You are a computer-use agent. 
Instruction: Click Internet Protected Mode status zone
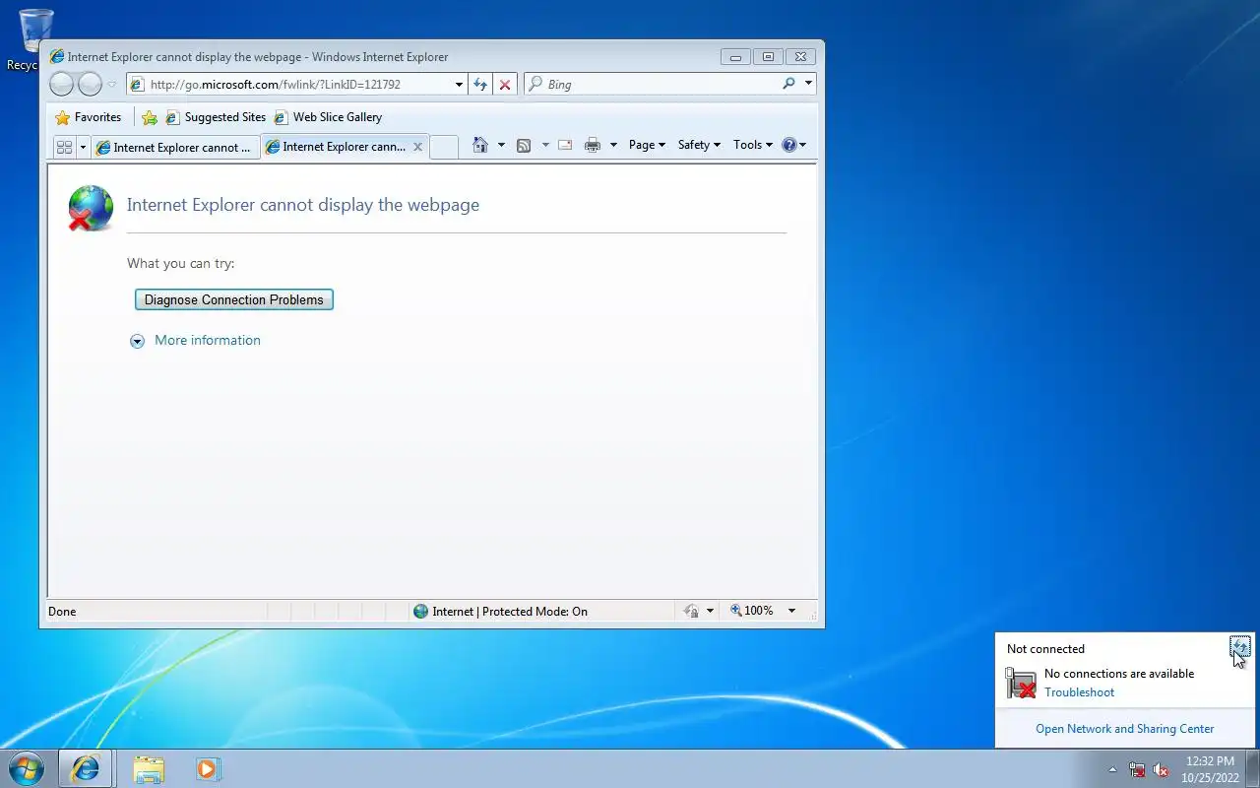500,612
